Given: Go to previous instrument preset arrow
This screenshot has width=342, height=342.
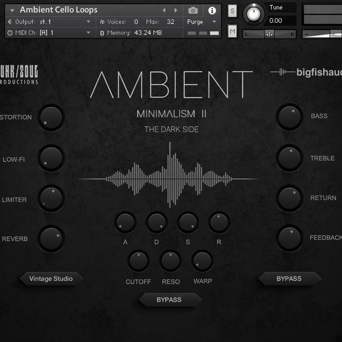Looking at the screenshot, I should (164, 10).
